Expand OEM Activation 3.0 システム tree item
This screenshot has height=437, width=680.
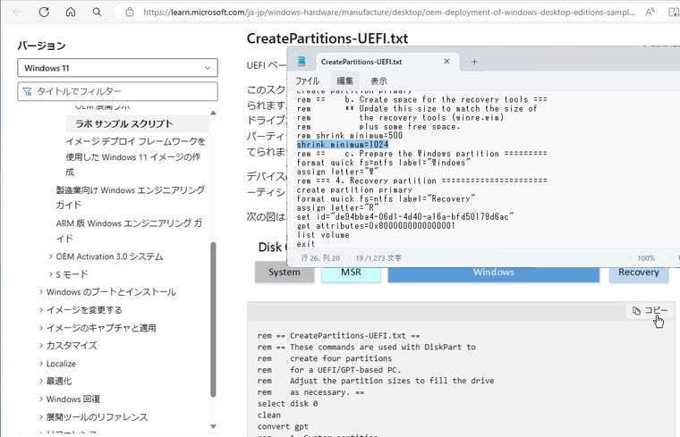51,256
